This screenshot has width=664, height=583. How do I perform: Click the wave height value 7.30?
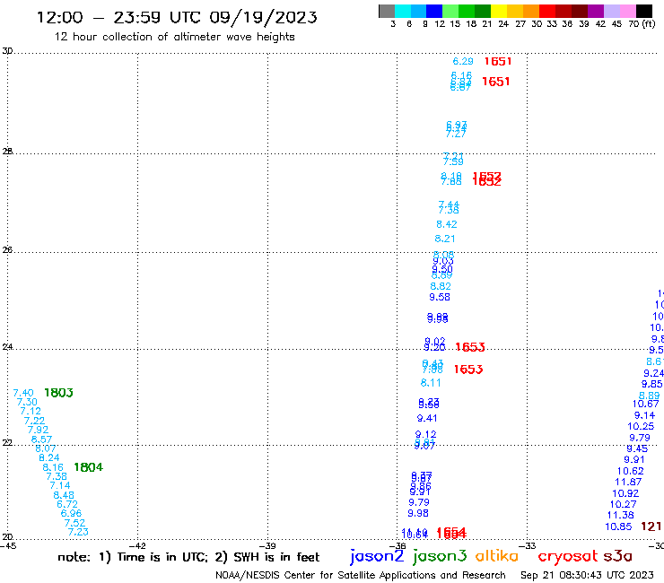(x=27, y=402)
